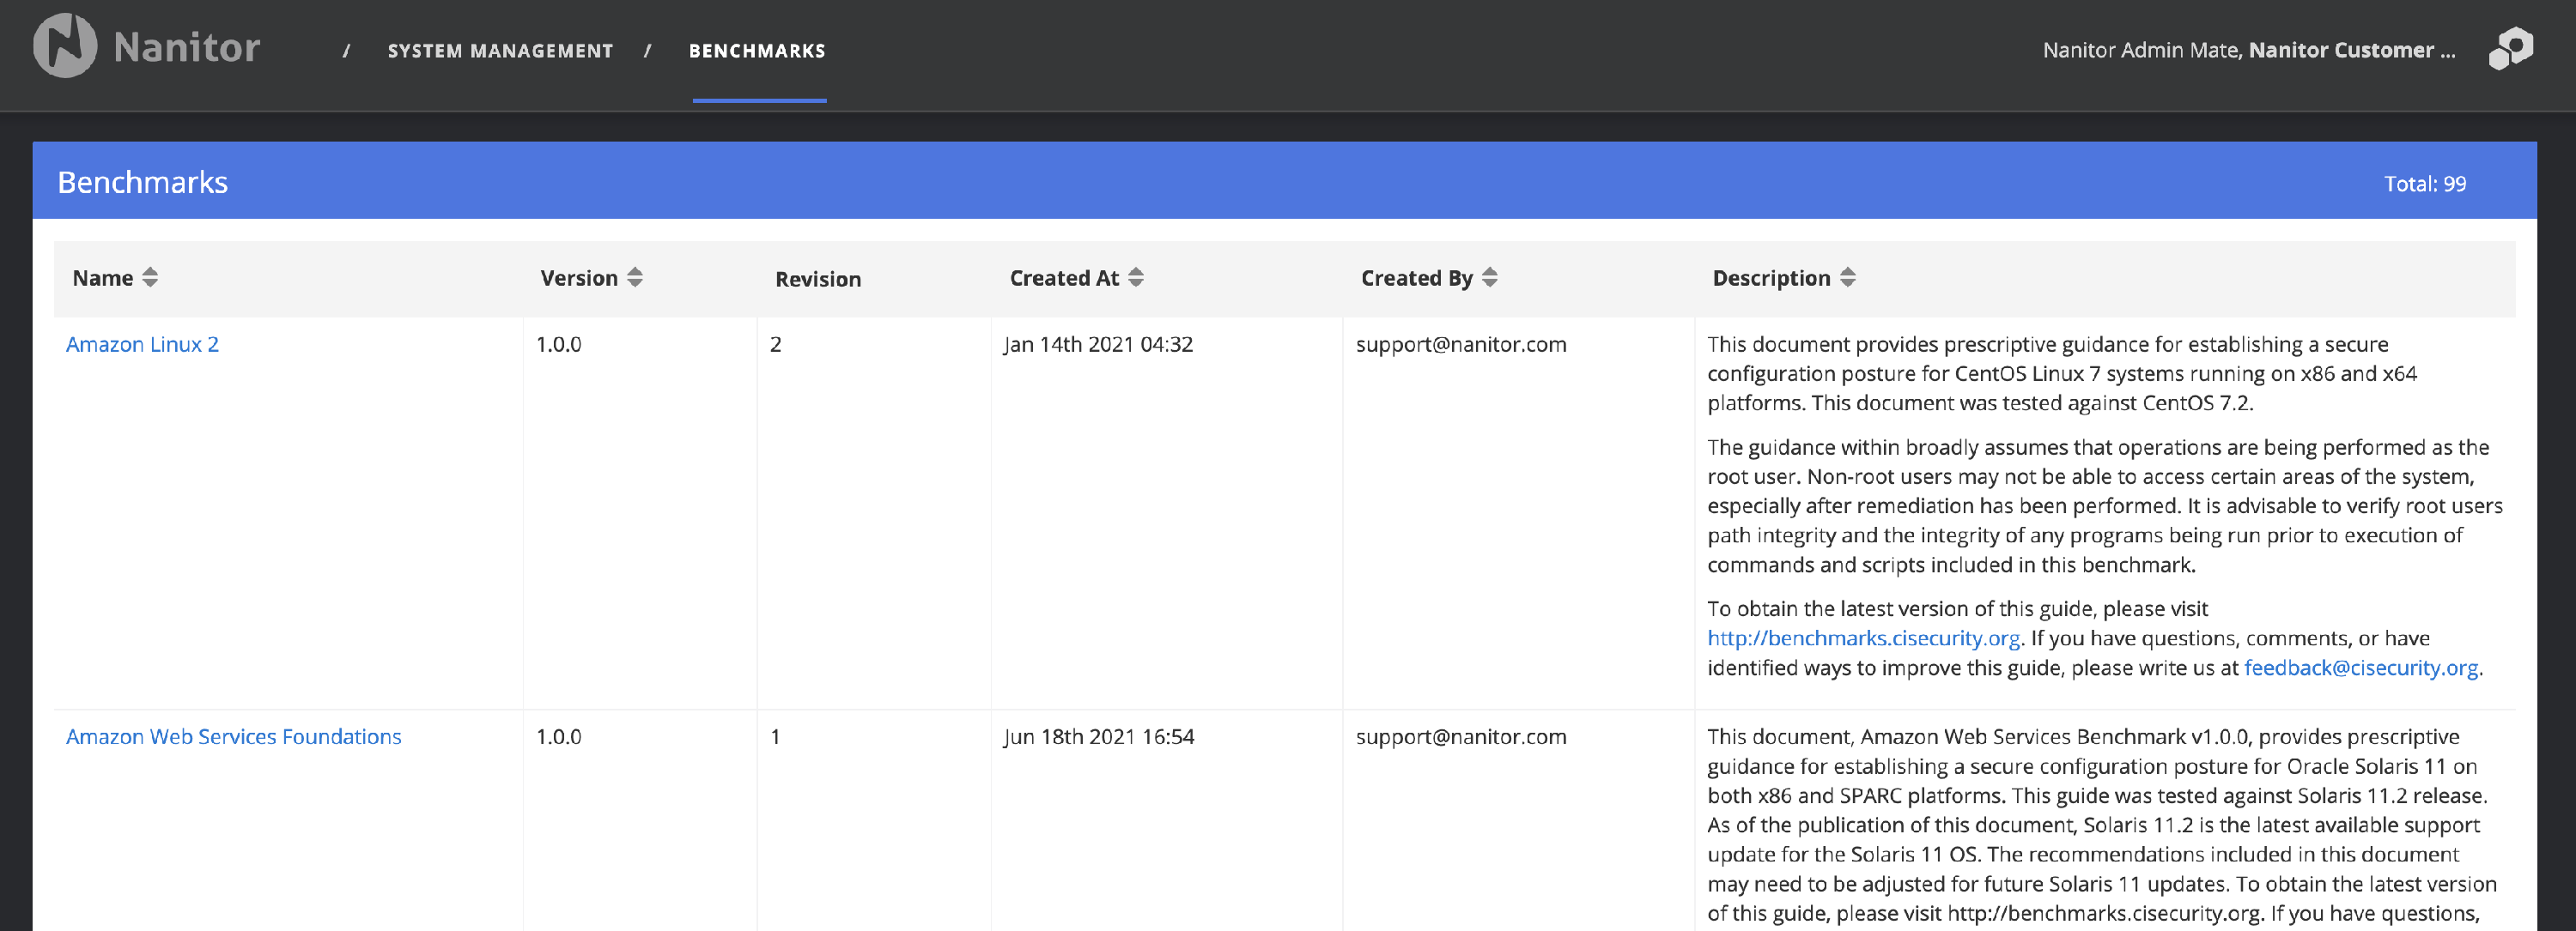Click Name column header text
2576x931 pixels.
(102, 278)
